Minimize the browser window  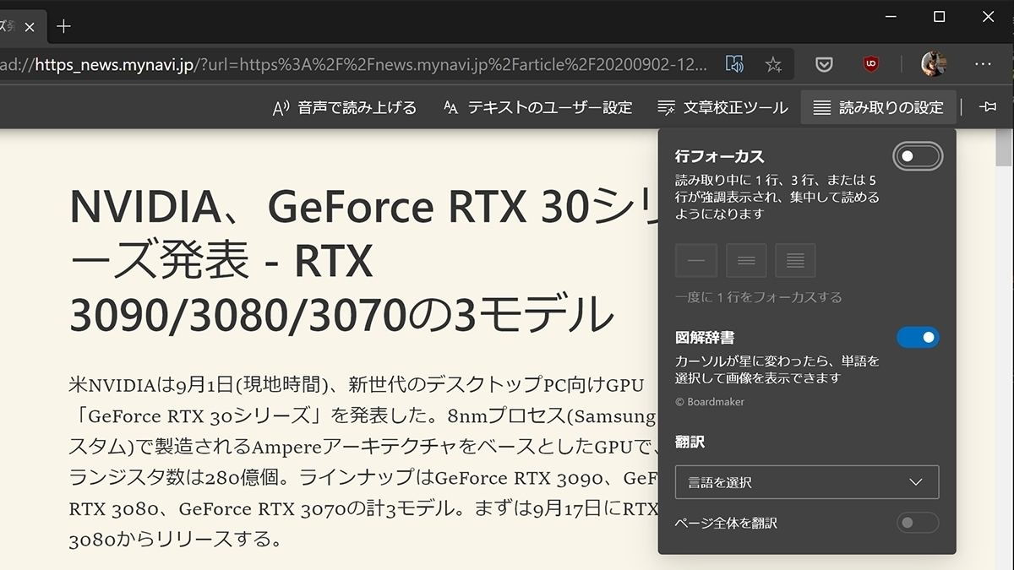click(x=890, y=17)
